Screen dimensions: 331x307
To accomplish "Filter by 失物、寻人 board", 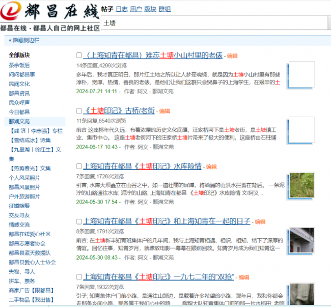I will 22,271.
